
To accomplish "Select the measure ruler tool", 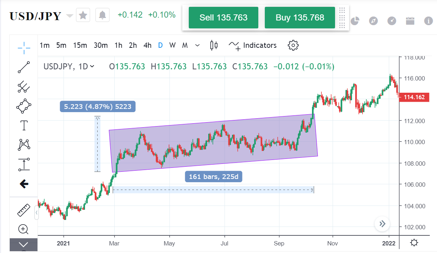I will click(x=23, y=210).
